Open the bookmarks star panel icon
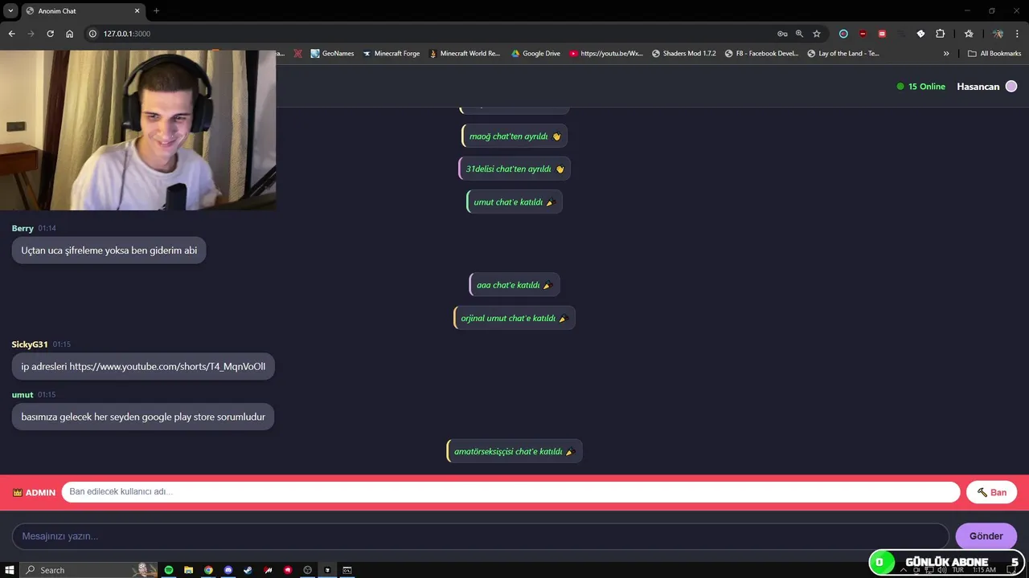 969,34
